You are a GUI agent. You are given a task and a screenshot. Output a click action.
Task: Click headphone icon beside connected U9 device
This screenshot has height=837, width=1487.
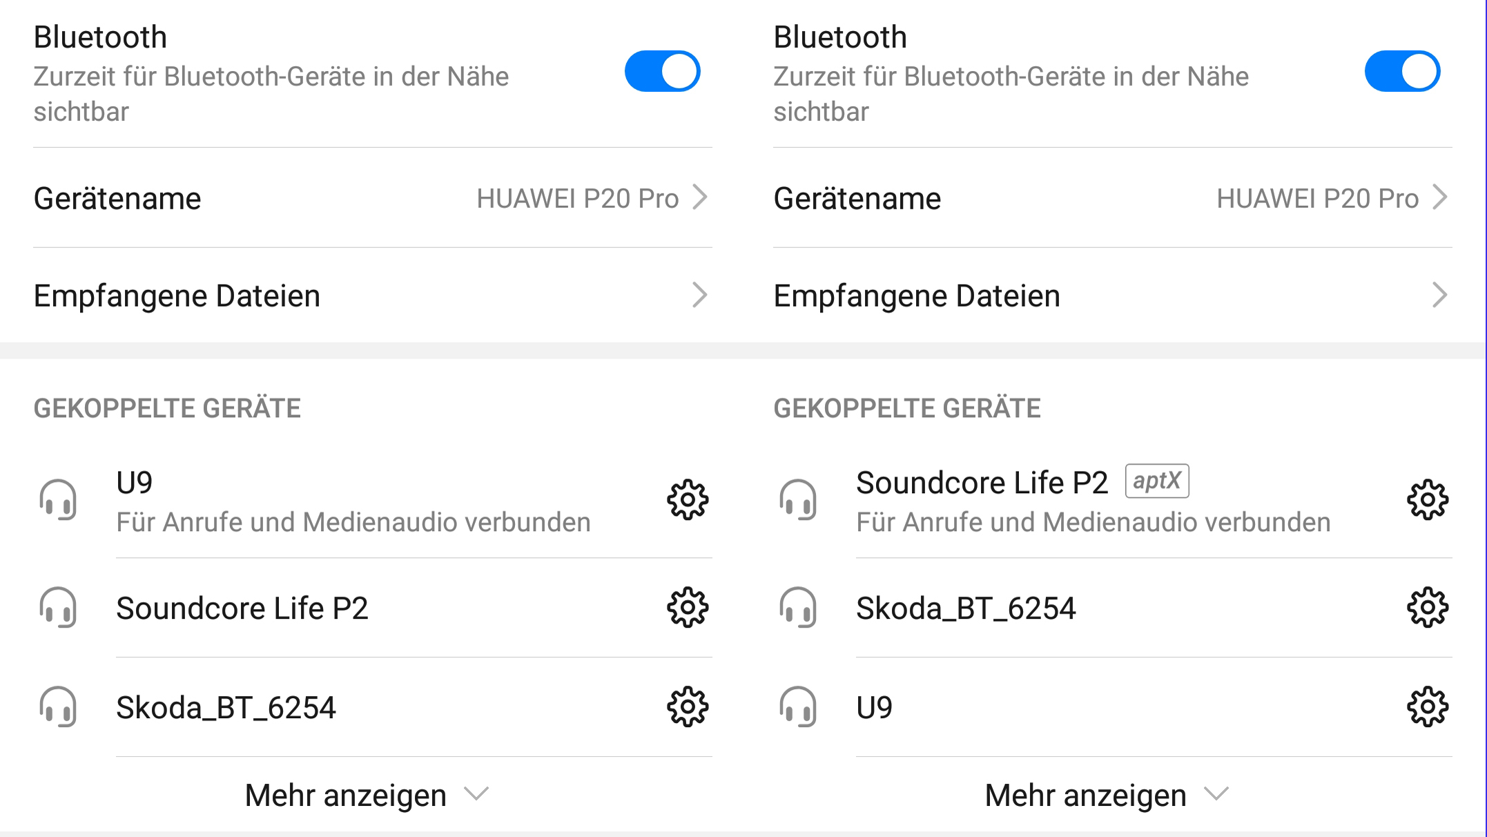click(x=58, y=500)
